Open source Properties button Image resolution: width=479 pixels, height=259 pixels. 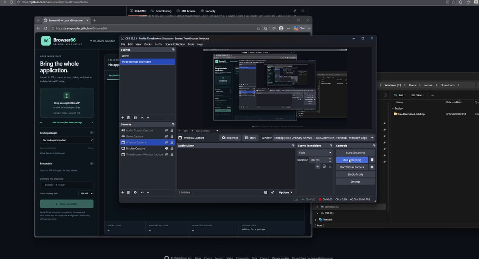(230, 138)
